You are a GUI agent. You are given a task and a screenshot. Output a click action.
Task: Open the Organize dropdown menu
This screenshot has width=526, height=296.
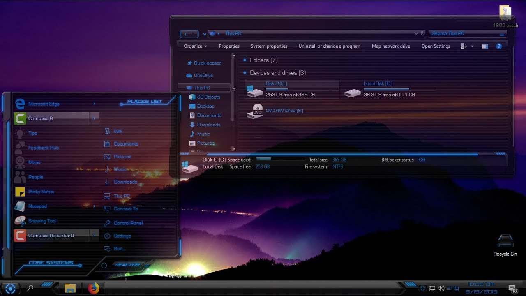tap(195, 46)
